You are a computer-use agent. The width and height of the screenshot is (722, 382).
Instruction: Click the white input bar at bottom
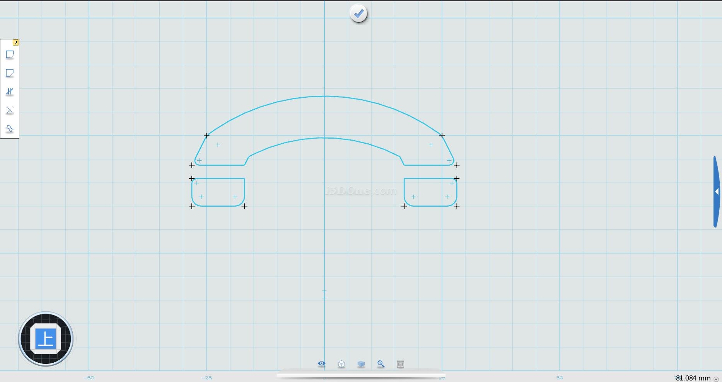pos(361,375)
